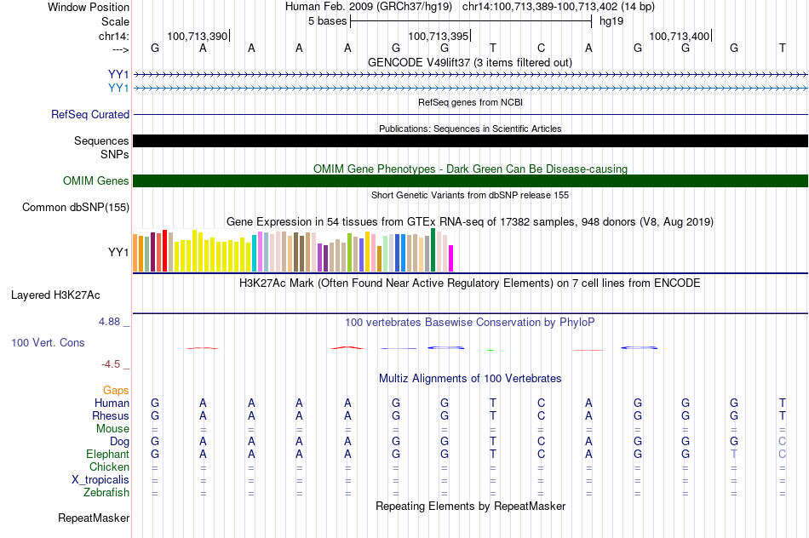Click the Mouse alignment row label
This screenshot has height=538, width=809.
pyautogui.click(x=112, y=429)
